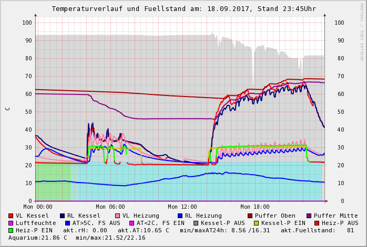Click the green Heiz-P EIN swatch
The width and height of the screenshot is (367, 247).
point(11,230)
